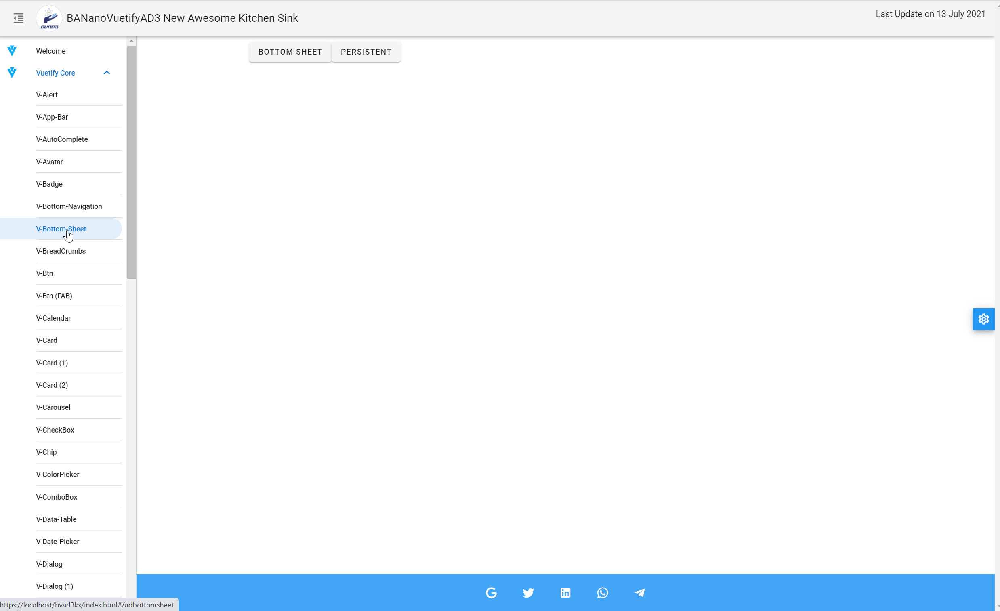
Task: Select V-CheckBox in the sidebar
Action: click(55, 430)
